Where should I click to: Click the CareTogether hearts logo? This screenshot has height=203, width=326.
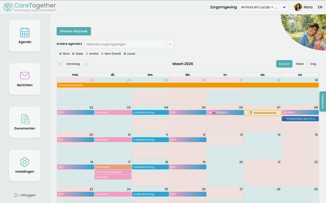pyautogui.click(x=8, y=7)
